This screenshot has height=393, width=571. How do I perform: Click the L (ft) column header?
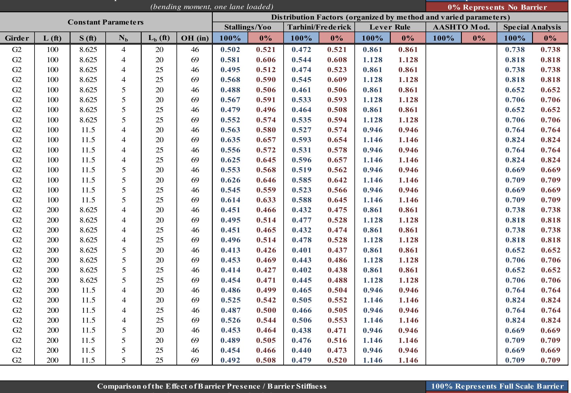[x=52, y=37]
